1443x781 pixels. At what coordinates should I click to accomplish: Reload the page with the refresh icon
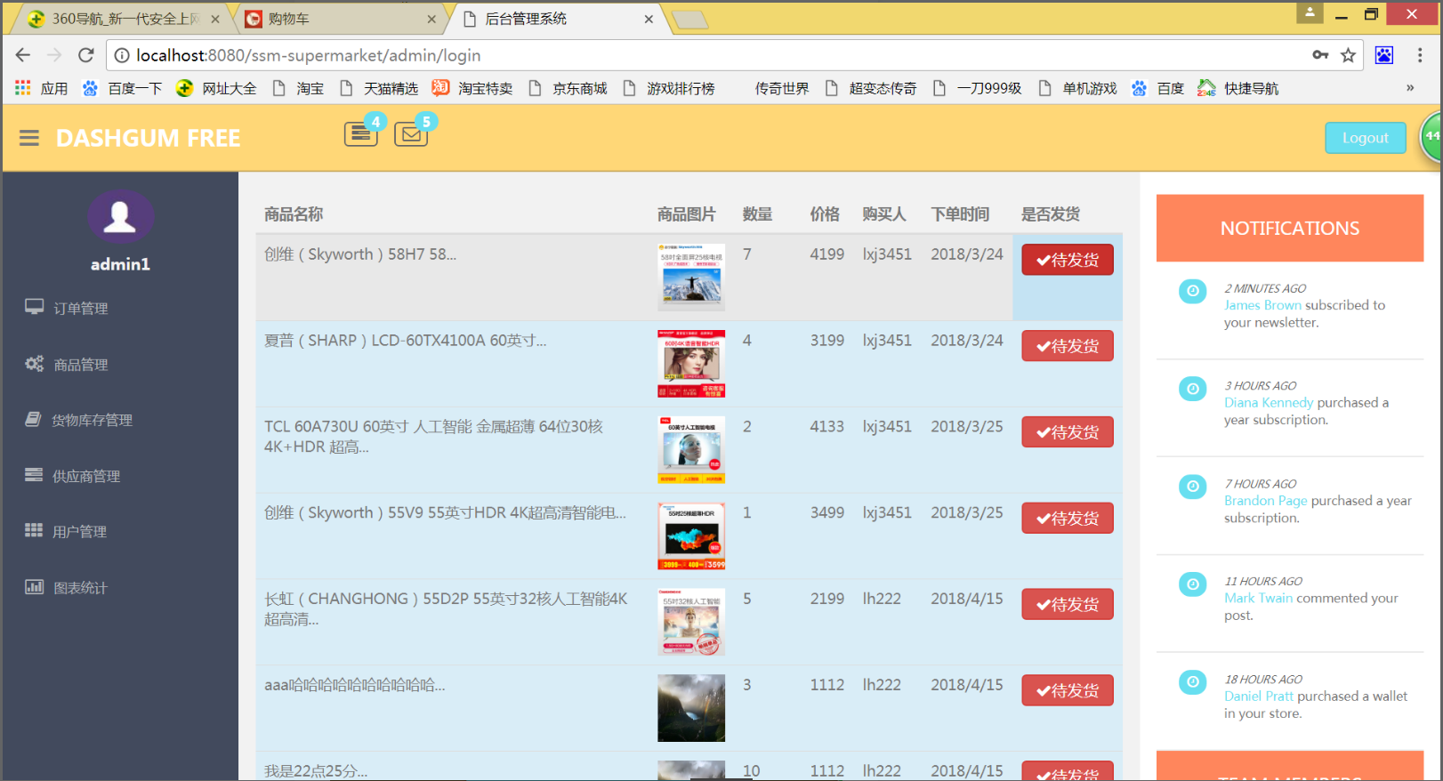[x=86, y=55]
